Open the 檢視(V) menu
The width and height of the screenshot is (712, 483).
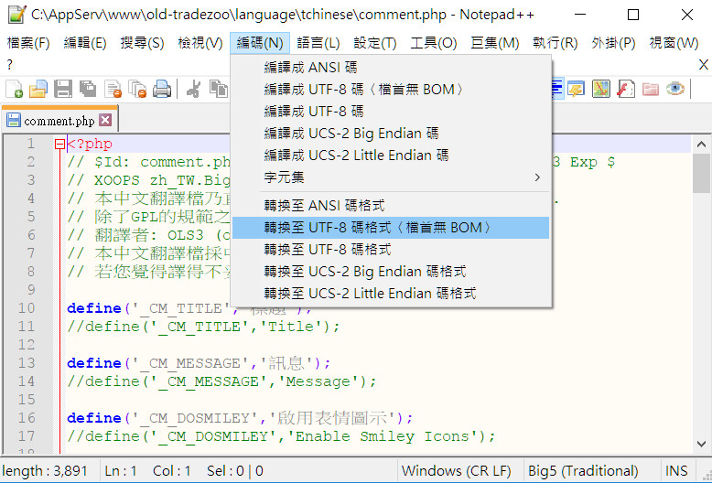(x=200, y=43)
